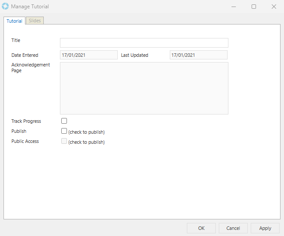284x236 pixels.
Task: Click the Last Updated date field
Action: pyautogui.click(x=199, y=55)
